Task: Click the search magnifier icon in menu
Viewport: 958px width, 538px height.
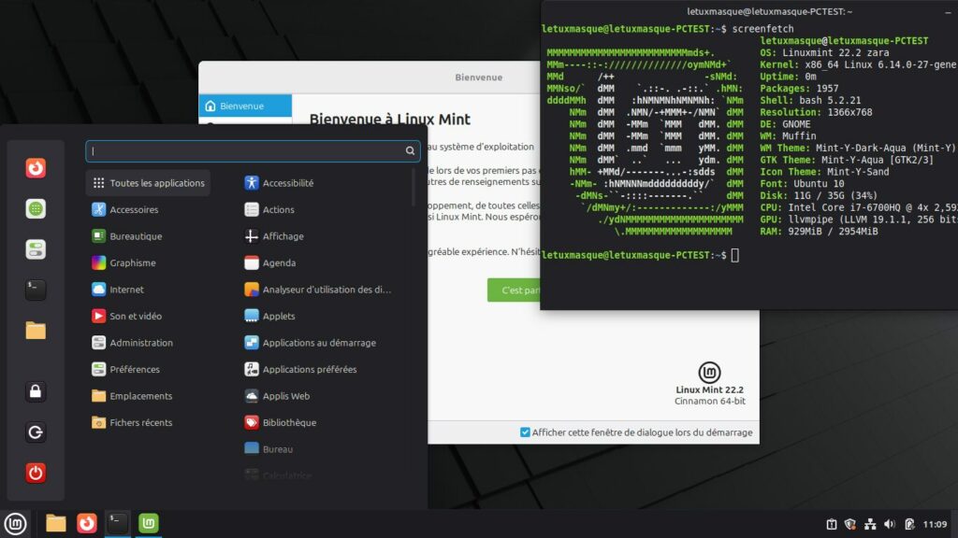Action: (x=410, y=150)
